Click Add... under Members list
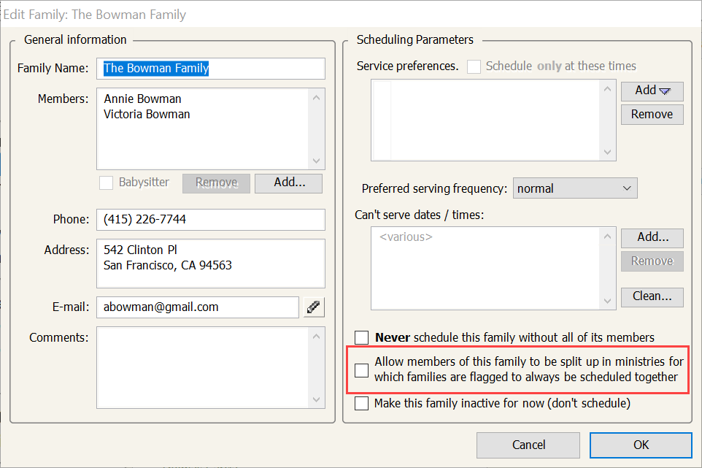 [288, 183]
